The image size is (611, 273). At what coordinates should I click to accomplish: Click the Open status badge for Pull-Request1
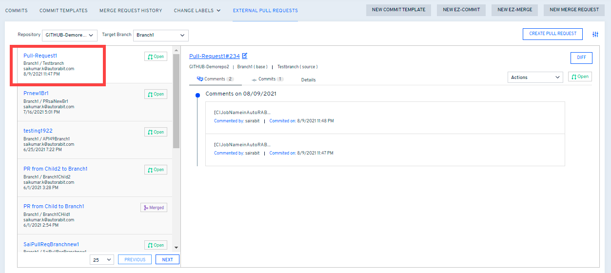156,57
